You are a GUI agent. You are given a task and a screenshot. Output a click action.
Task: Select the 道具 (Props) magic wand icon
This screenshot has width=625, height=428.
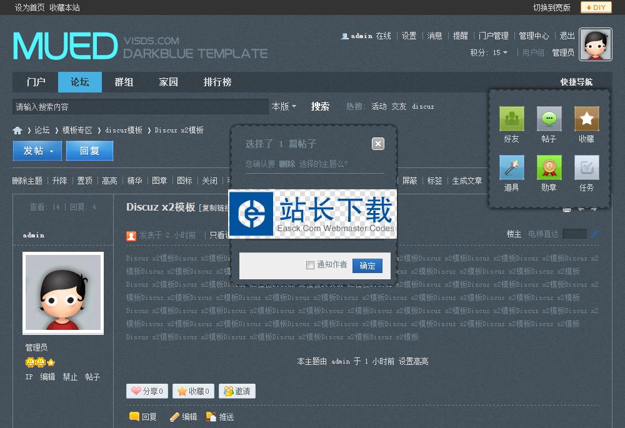511,167
